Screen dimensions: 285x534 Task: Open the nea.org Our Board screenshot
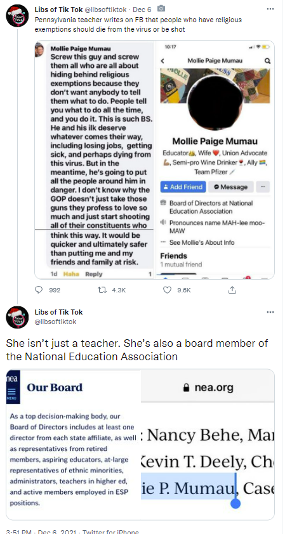tap(140, 445)
